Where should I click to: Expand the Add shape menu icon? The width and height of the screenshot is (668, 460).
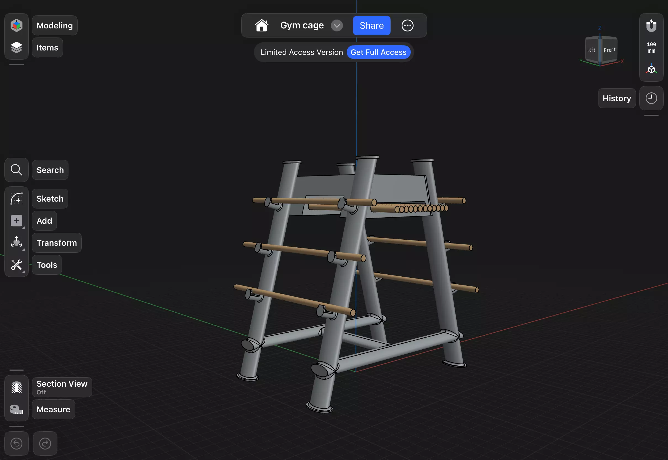[x=17, y=221]
